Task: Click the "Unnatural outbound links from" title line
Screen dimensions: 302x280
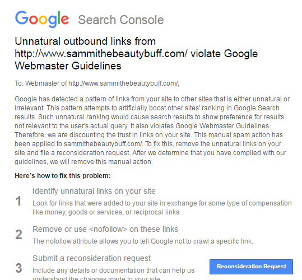Action: click(x=85, y=41)
